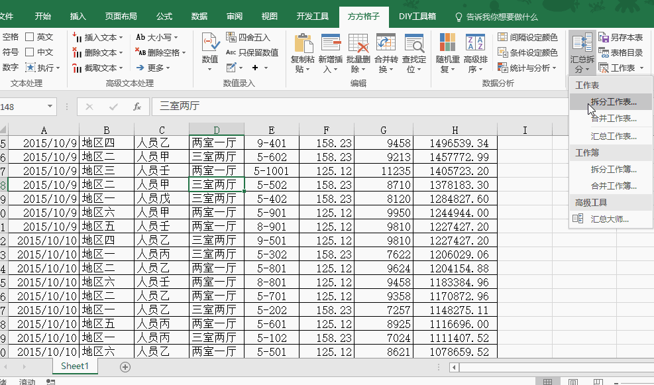This screenshot has height=385, width=654.
Task: Click the 表格目录 icon
Action: coord(604,52)
